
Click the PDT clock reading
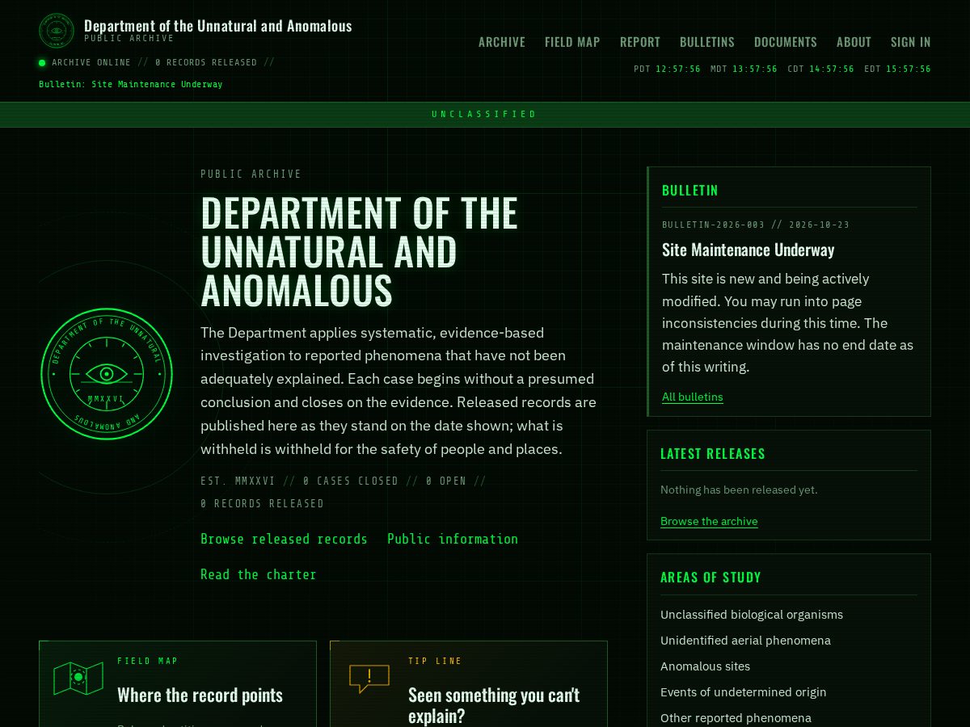[667, 69]
